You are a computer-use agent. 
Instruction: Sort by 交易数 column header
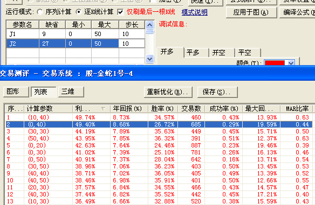point(191,109)
